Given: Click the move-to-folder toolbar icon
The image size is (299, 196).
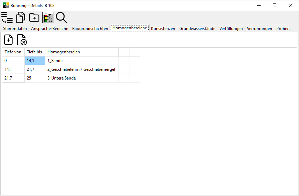Looking at the screenshot, I should tap(34, 17).
